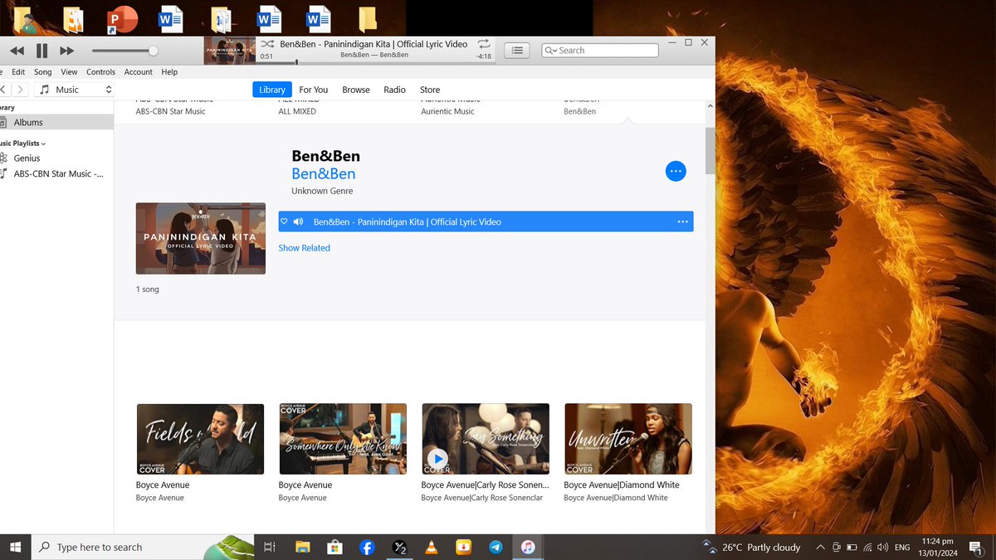
Task: Select the Paninindigan Kita song row
Action: click(x=486, y=222)
